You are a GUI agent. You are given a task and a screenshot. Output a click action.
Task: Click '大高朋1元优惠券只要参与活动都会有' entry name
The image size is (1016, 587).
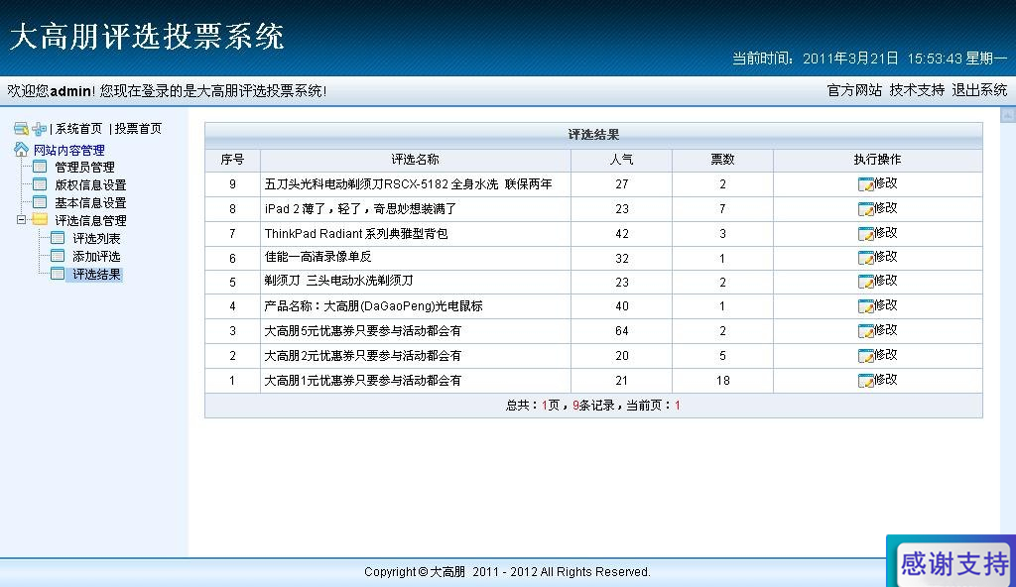(363, 381)
